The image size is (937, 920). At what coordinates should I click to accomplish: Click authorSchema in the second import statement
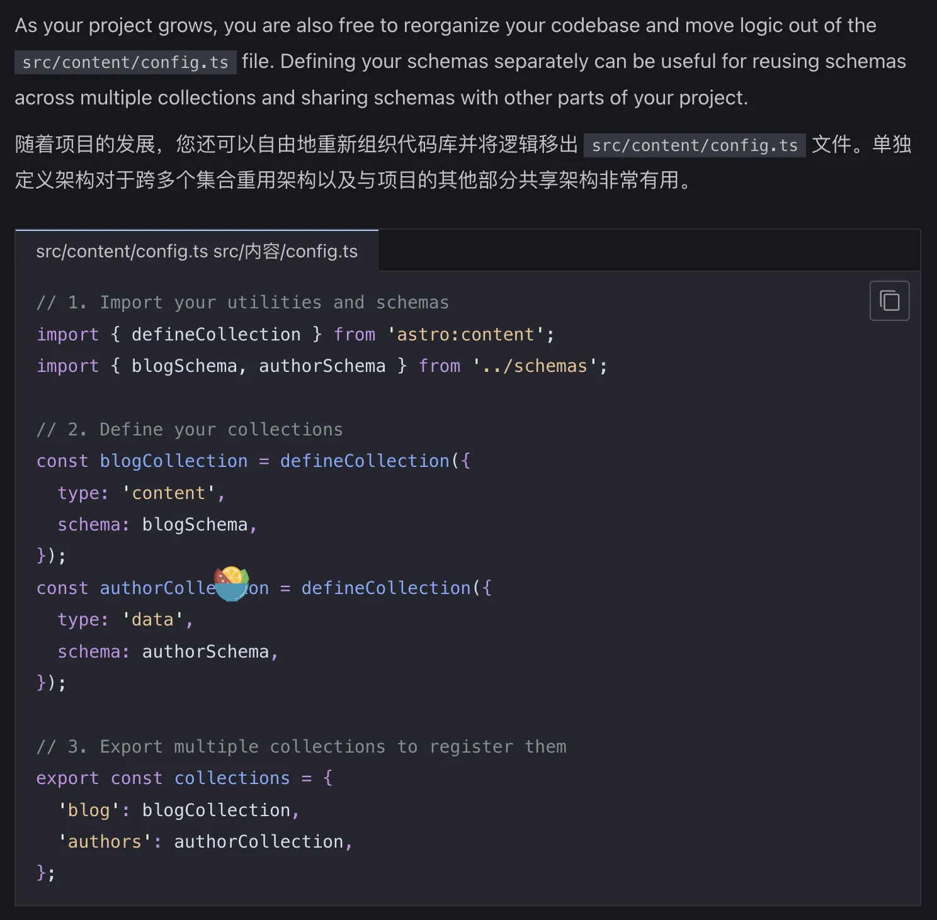322,366
